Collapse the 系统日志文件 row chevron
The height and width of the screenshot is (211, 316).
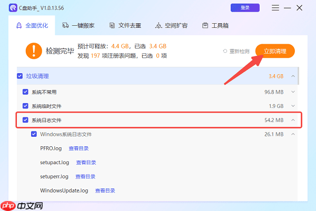click(x=293, y=120)
